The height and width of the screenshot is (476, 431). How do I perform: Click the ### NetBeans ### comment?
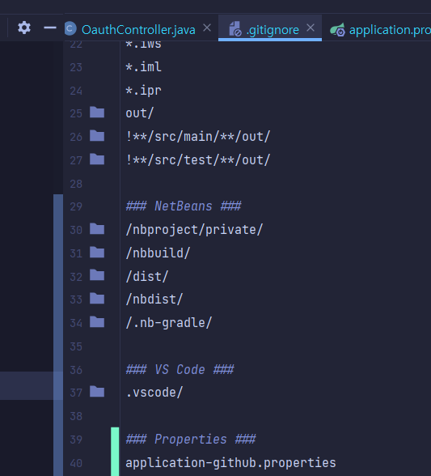(x=184, y=206)
